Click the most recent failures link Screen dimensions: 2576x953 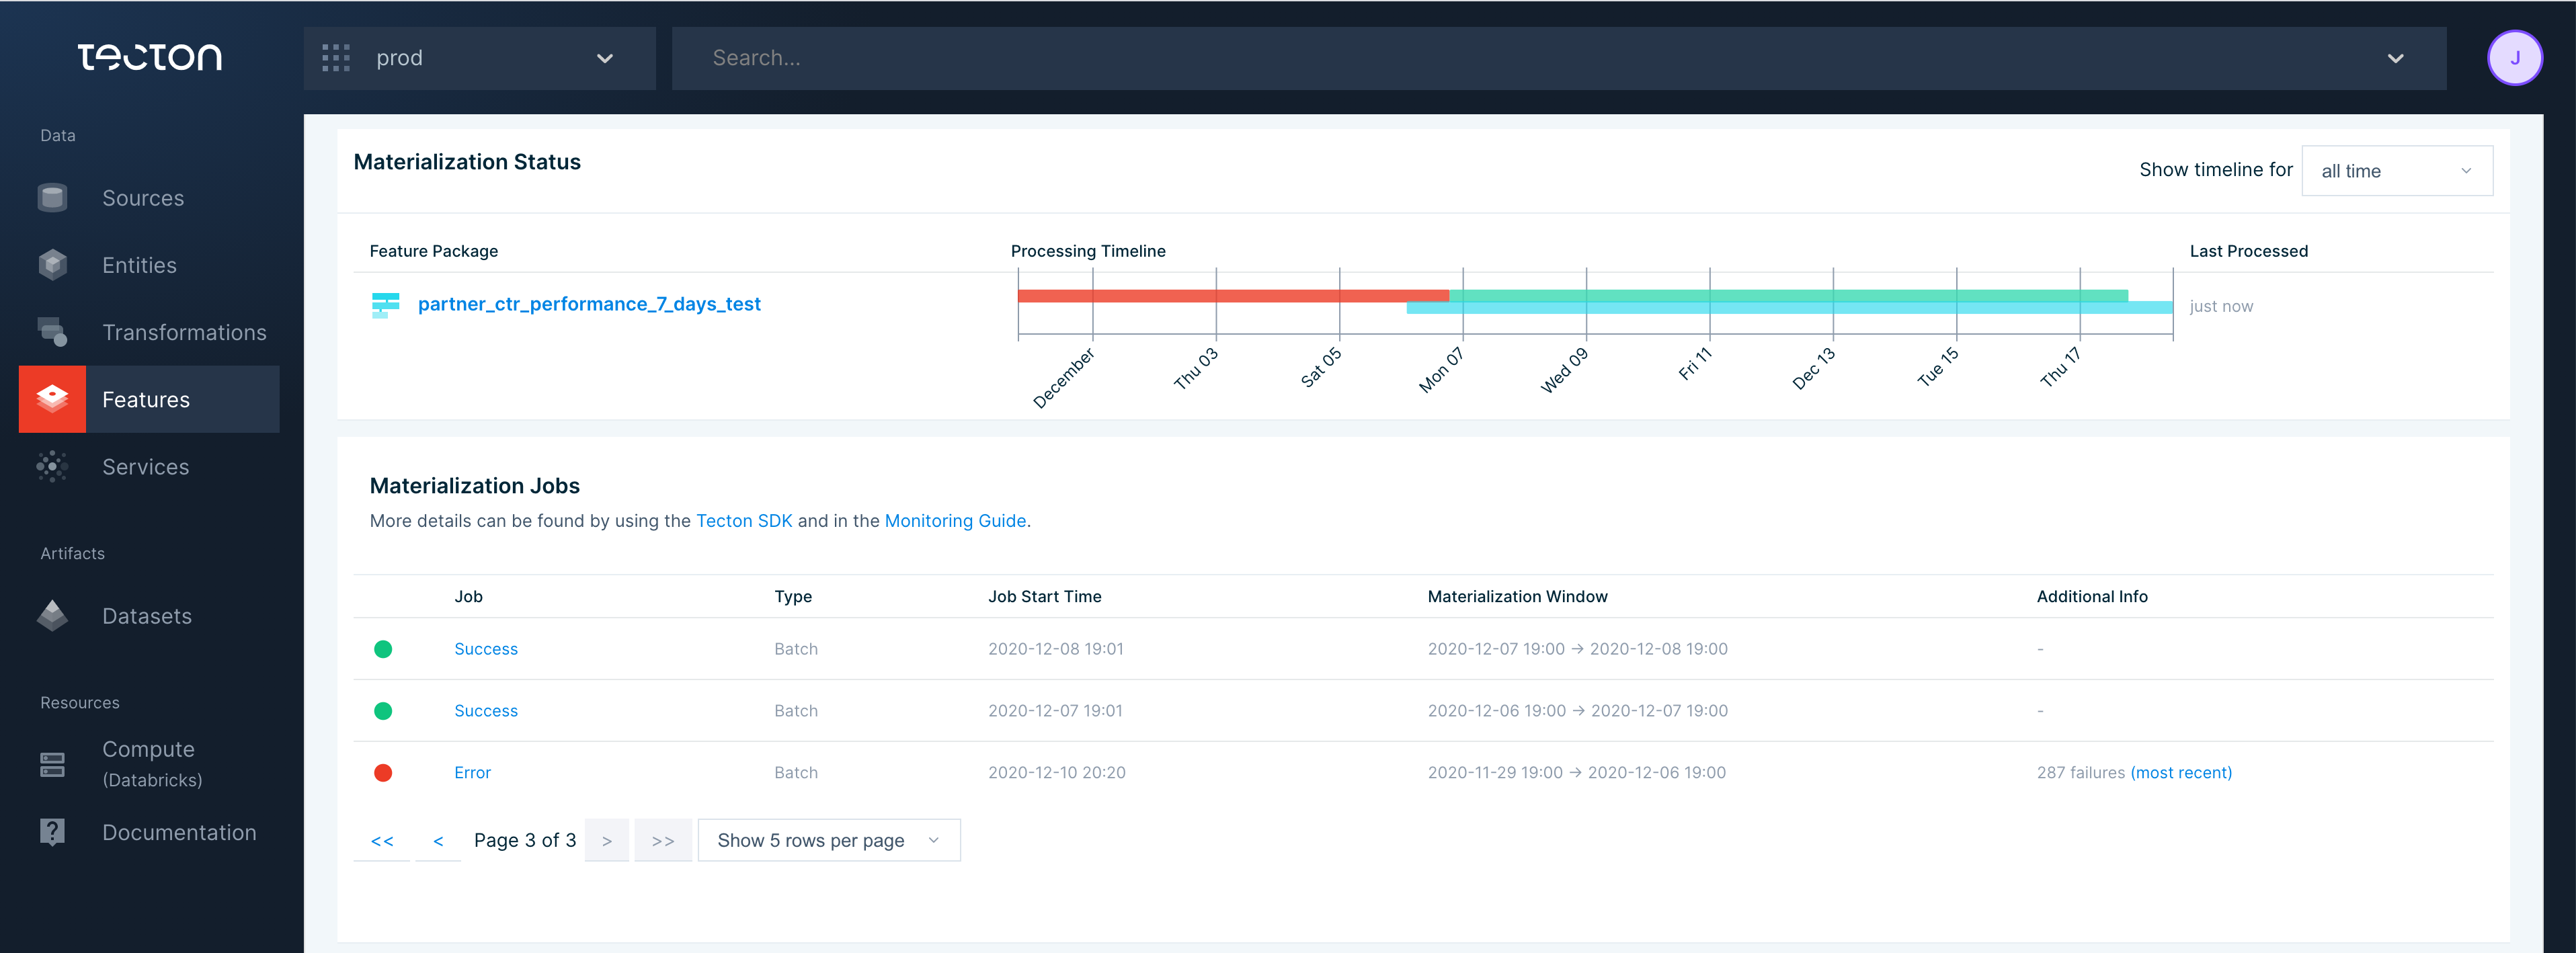coord(2181,772)
